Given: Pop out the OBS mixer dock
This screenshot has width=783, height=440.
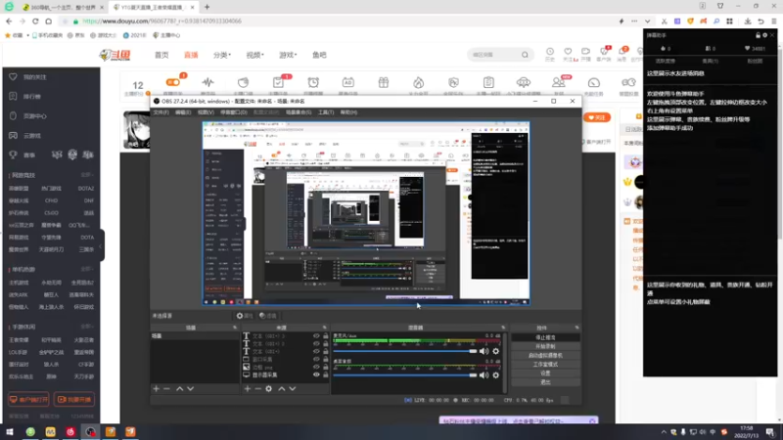Looking at the screenshot, I should coord(503,328).
